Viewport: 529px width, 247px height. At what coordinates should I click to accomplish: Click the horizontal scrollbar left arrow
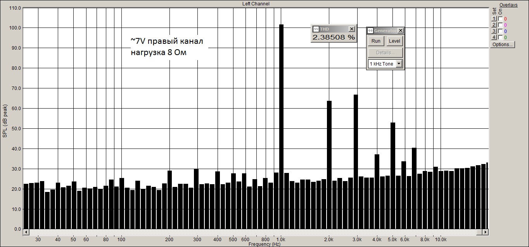point(26,232)
